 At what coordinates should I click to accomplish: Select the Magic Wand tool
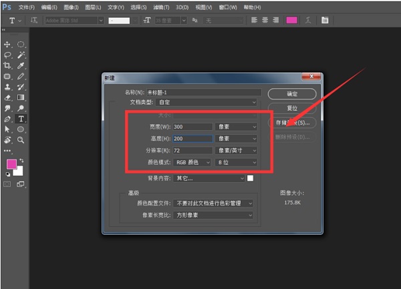(21, 55)
